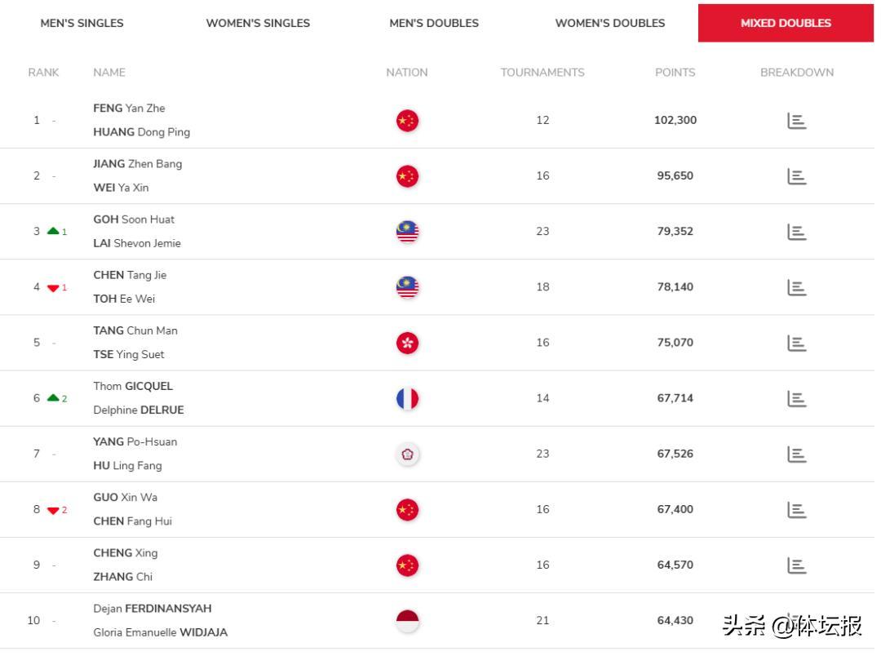Open breakdown icon for Jiang Zhen Bang pair
This screenshot has width=881, height=656.
pyautogui.click(x=796, y=176)
